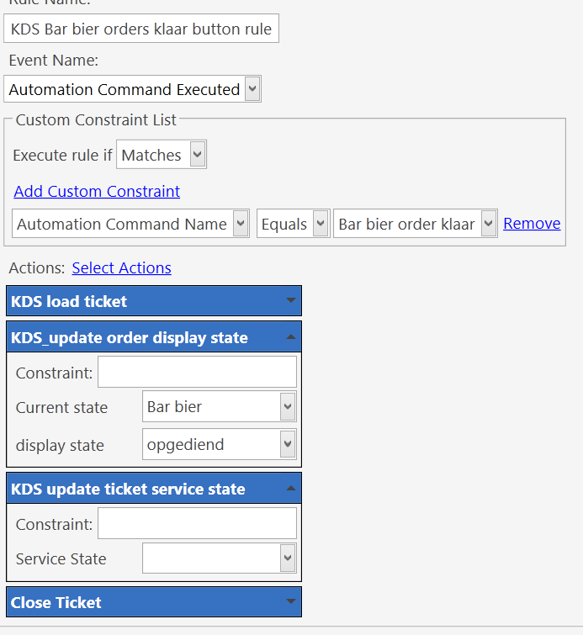583x635 pixels.
Task: Remove the custom constraint
Action: click(x=532, y=223)
